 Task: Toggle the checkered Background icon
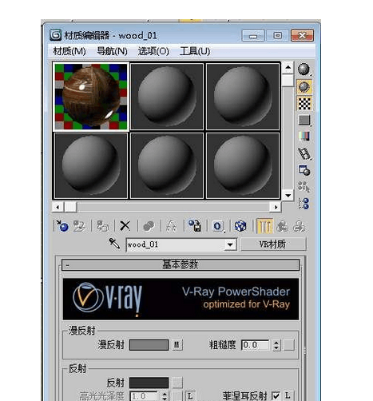pyautogui.click(x=304, y=103)
